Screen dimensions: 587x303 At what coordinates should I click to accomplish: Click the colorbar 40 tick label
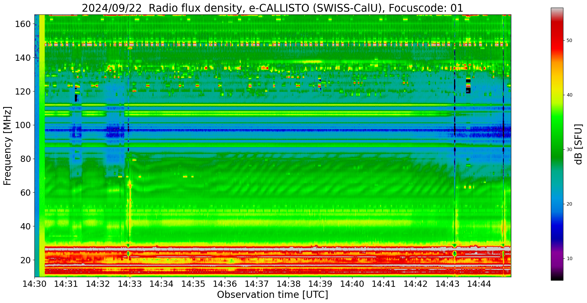569,95
